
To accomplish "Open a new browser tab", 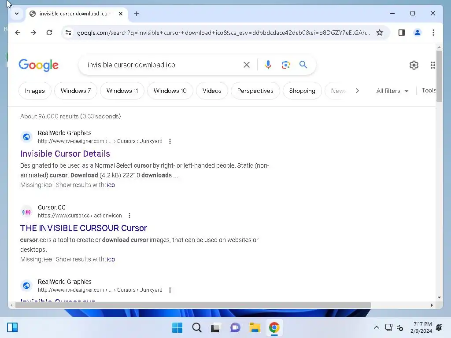I will 137,14.
